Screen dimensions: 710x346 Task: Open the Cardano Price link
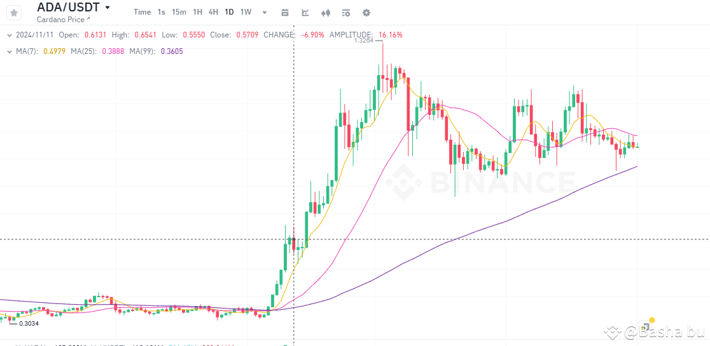coord(64,20)
